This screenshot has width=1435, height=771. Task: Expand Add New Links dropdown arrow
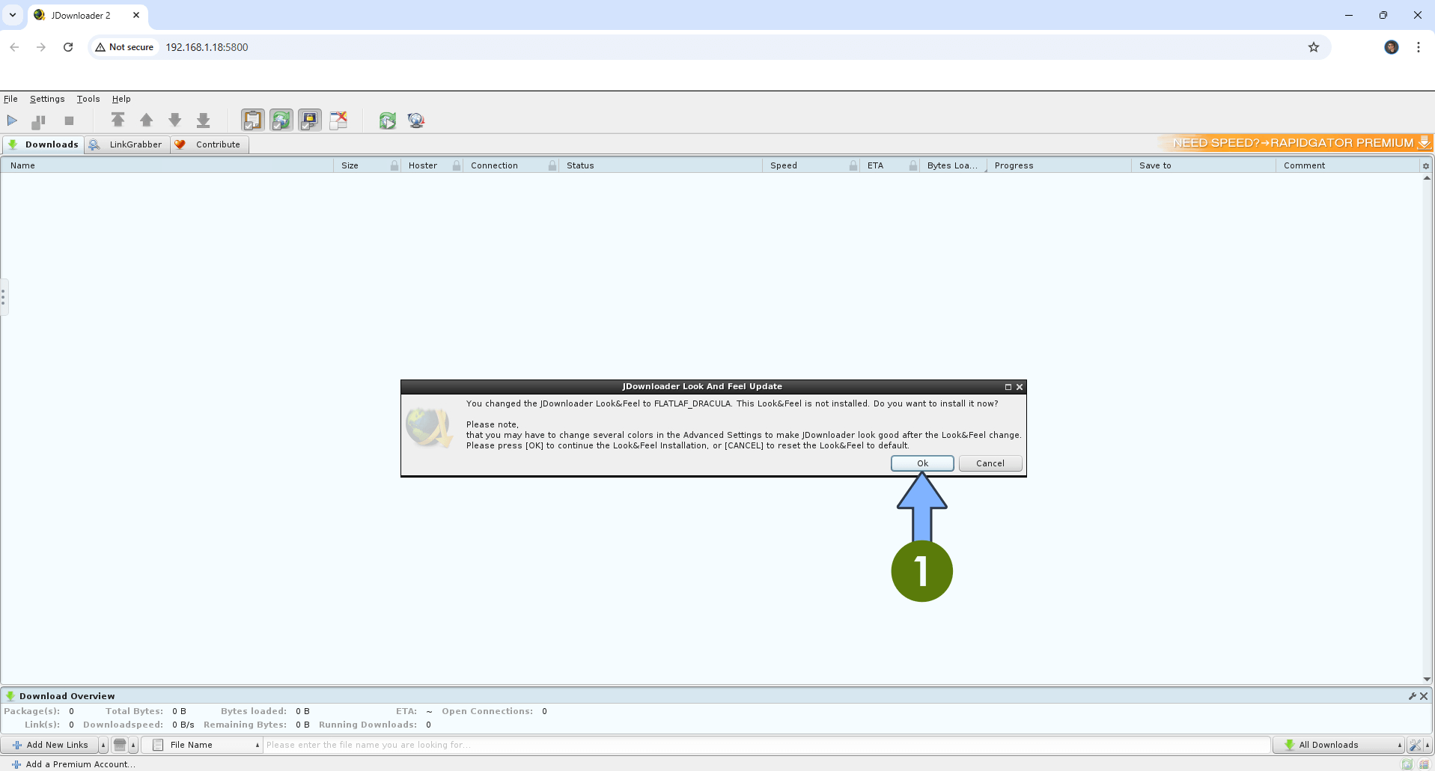(x=103, y=745)
